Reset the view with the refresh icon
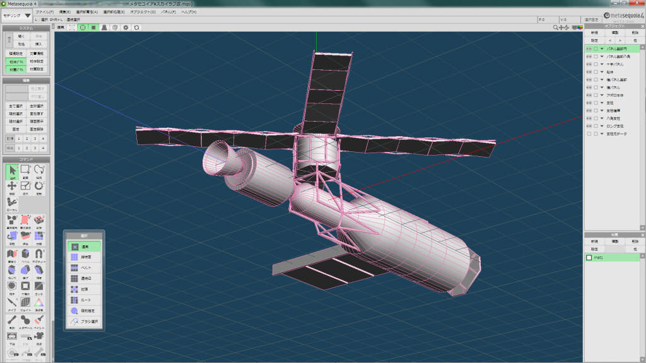 (136, 28)
